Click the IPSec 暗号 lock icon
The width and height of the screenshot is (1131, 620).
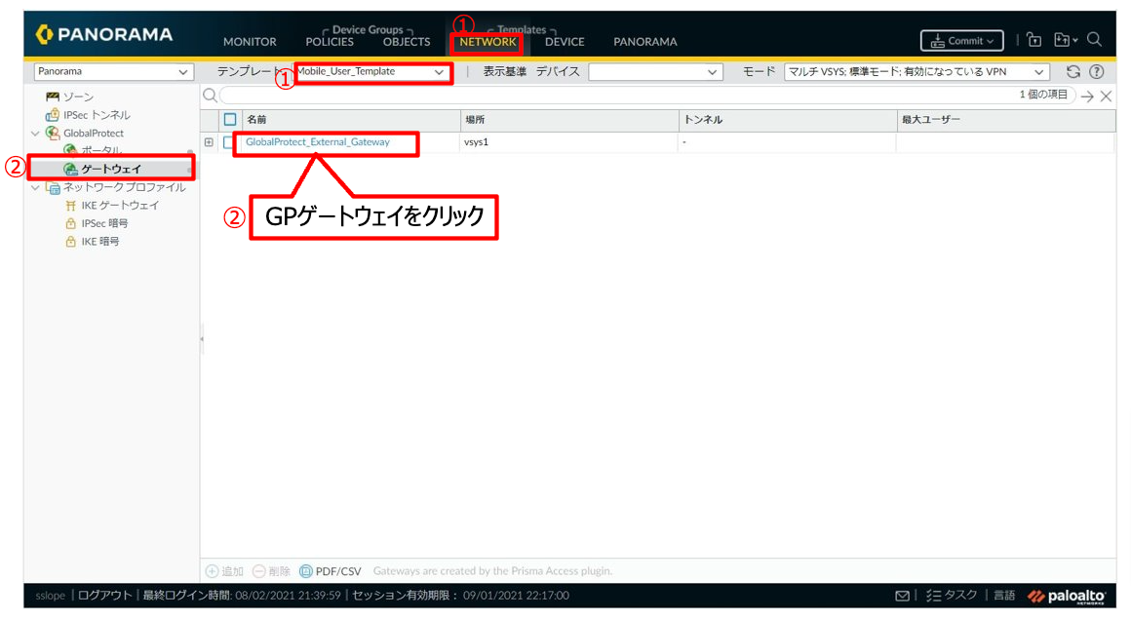(70, 223)
